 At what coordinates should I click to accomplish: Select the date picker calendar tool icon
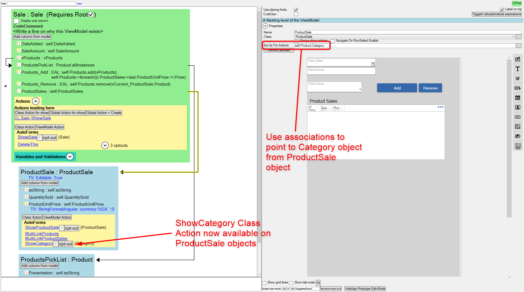(x=518, y=98)
